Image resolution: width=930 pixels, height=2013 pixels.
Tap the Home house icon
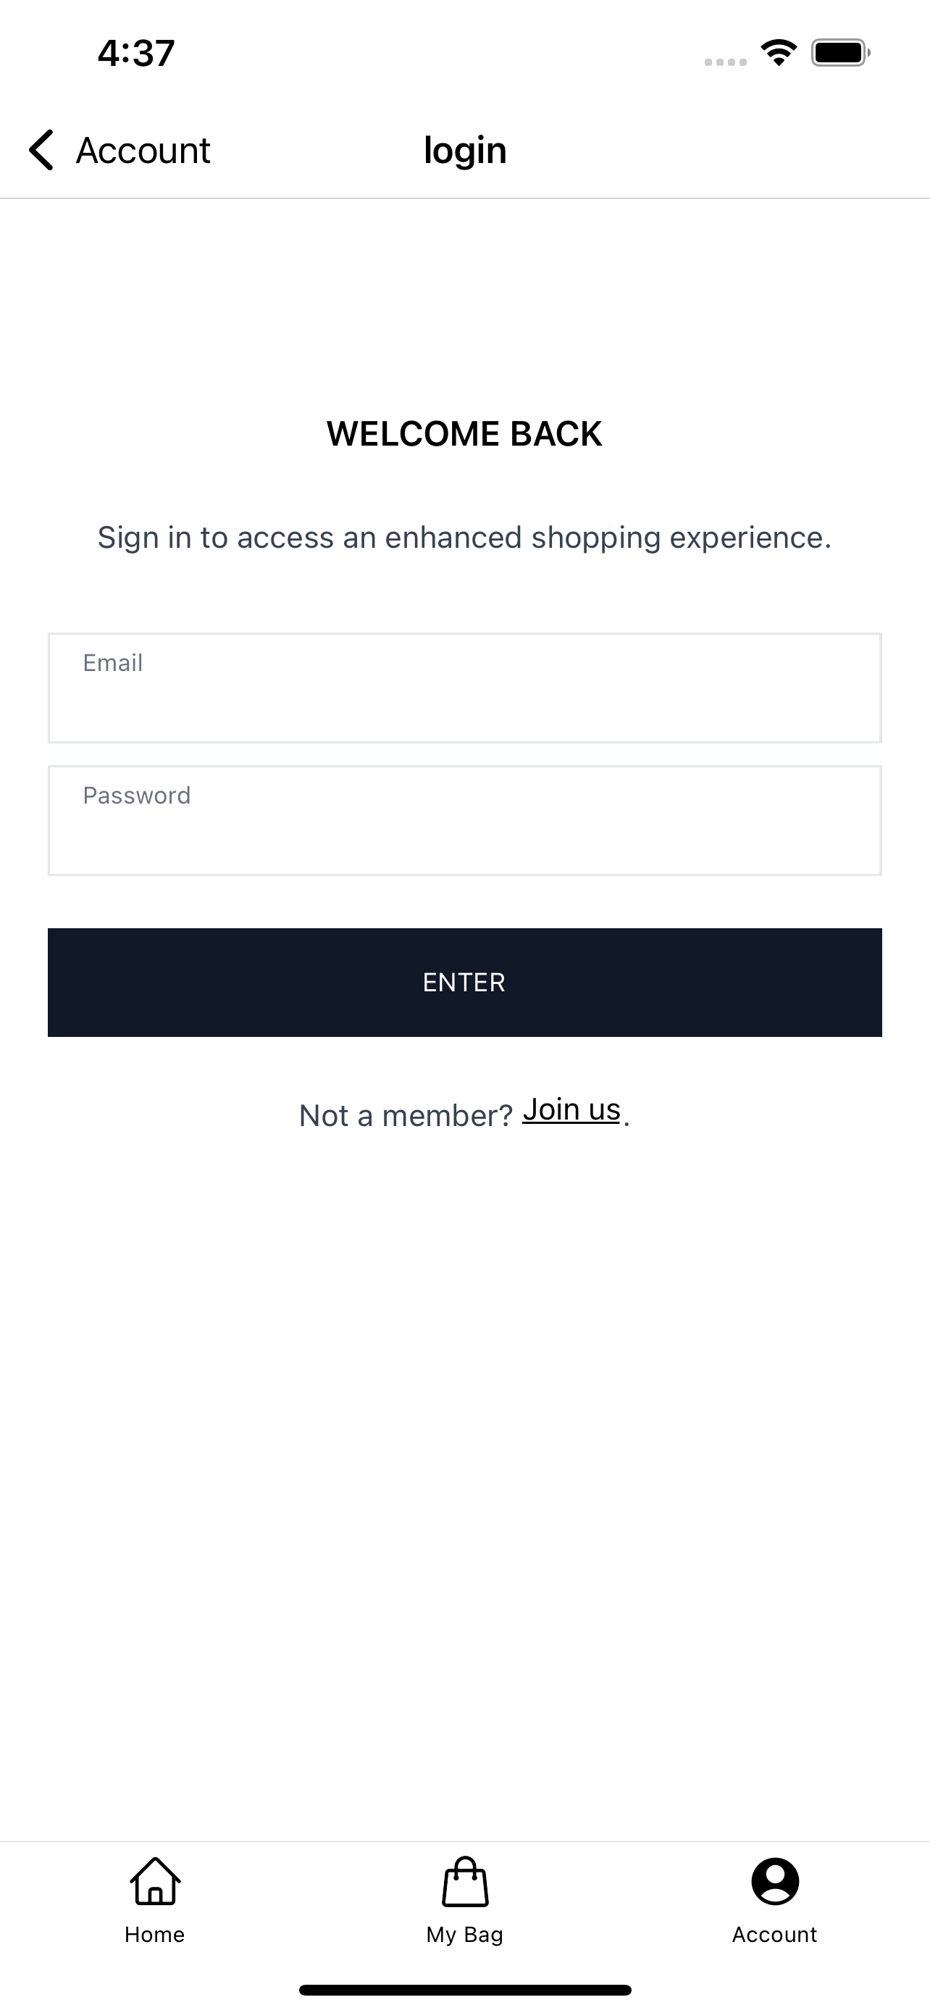154,1881
